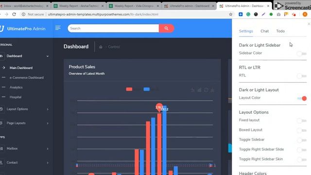Image resolution: width=311 pixels, height=175 pixels.
Task: Open the Weekly Report - AksharTechno browser tab
Action: 79,6
